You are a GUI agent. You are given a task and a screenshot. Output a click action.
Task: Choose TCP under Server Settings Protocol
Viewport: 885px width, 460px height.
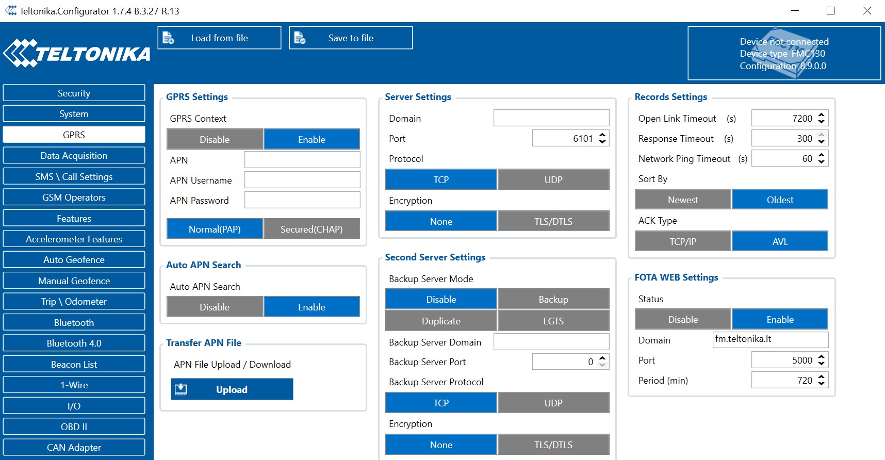441,179
